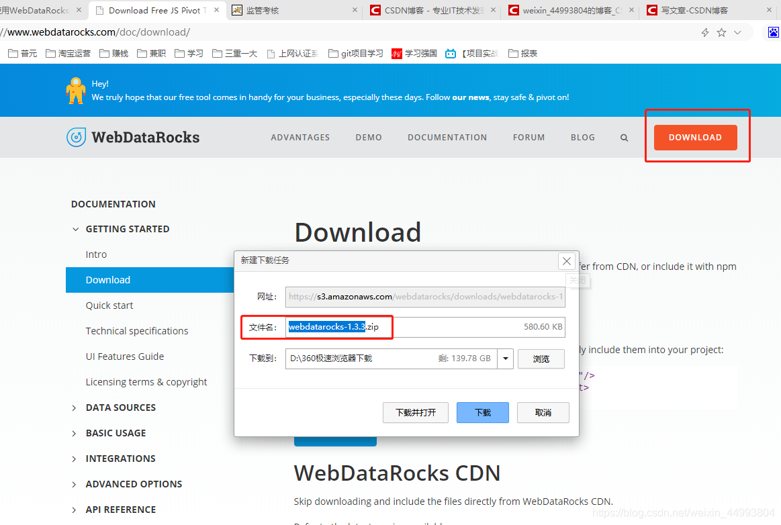Screen dimensions: 781x525
Task: Open the git项目学习 bookmark folder
Action: click(x=356, y=53)
